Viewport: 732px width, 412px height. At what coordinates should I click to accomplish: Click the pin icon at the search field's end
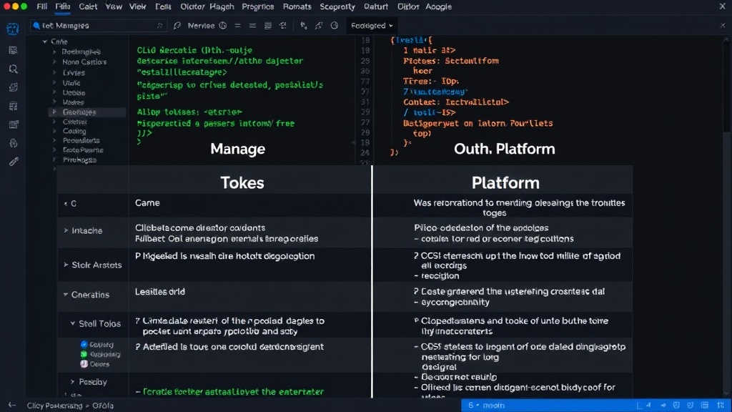pyautogui.click(x=159, y=26)
